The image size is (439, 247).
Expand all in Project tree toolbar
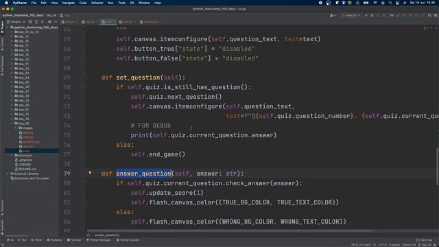click(36, 21)
